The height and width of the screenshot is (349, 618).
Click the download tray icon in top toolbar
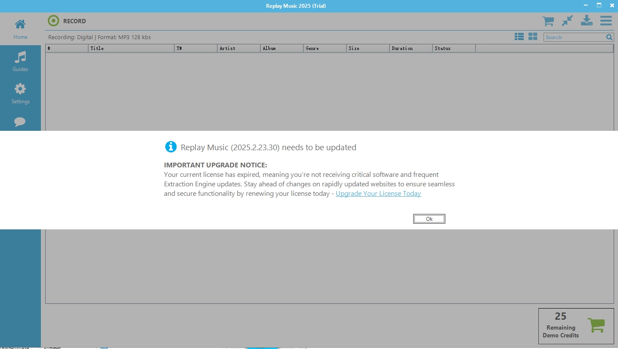587,21
